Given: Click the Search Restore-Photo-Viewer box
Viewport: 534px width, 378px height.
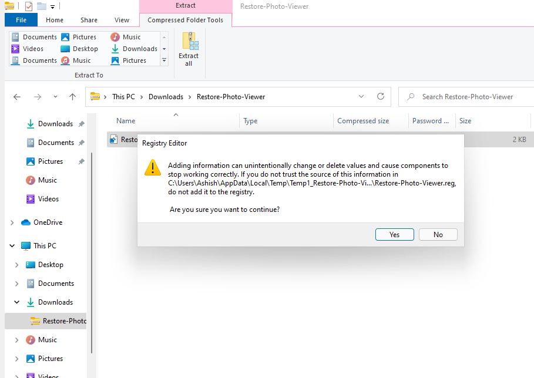Looking at the screenshot, I should [x=467, y=97].
